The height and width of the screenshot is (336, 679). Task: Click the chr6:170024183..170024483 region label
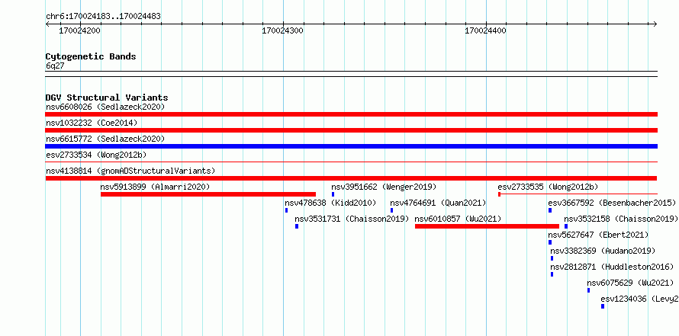[103, 17]
